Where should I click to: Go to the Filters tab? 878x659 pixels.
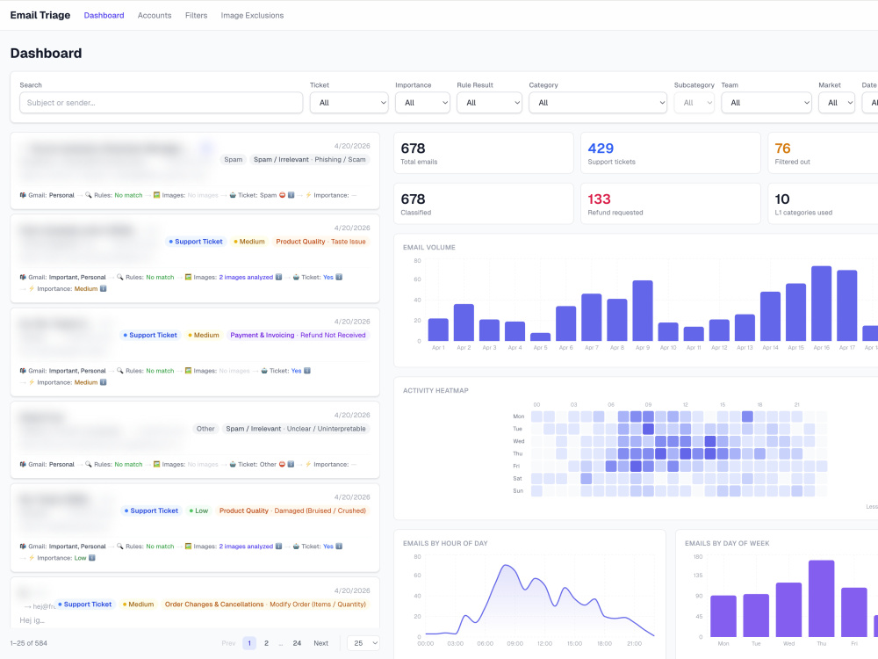click(x=196, y=15)
